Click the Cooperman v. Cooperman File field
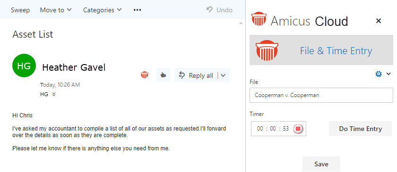Image resolution: width=397 pixels, height=172 pixels. pyautogui.click(x=321, y=95)
